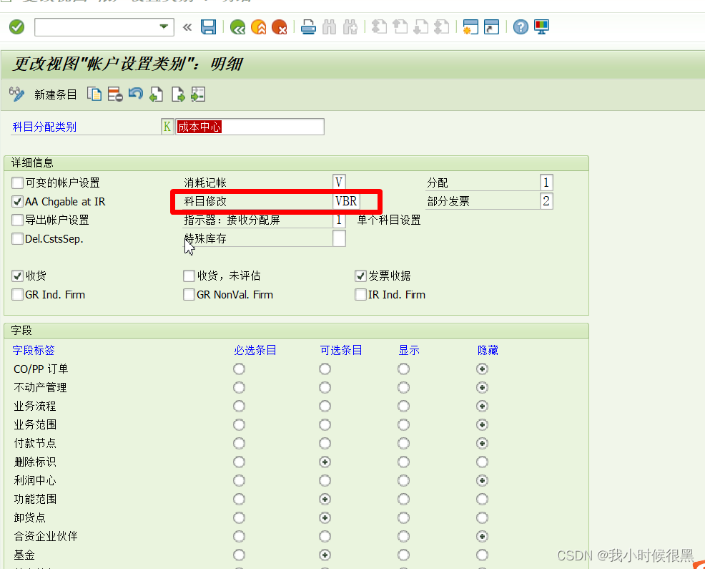The image size is (705, 569).
Task: Click the 成本中心 description field
Action: [x=249, y=127]
